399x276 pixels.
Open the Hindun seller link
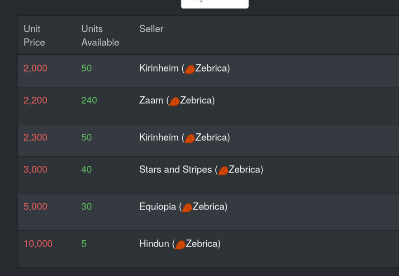click(x=154, y=244)
